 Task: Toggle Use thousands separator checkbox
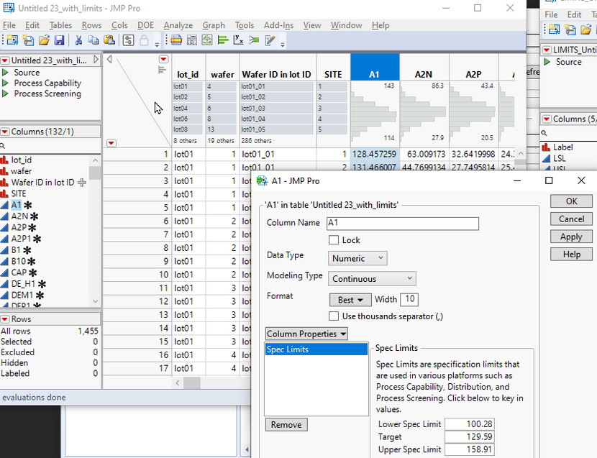334,316
